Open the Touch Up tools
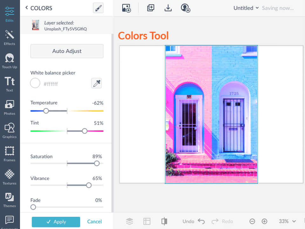This screenshot has width=305, height=229. pos(10,61)
